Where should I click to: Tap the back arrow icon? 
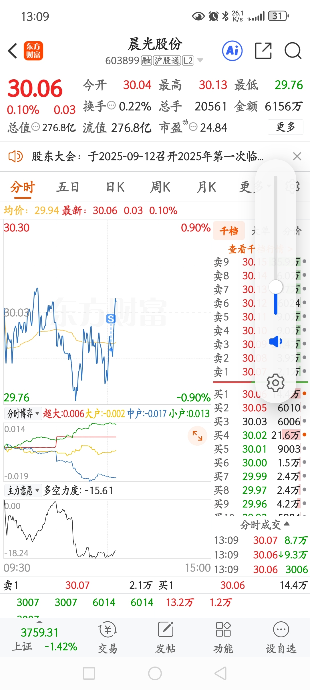[13, 51]
